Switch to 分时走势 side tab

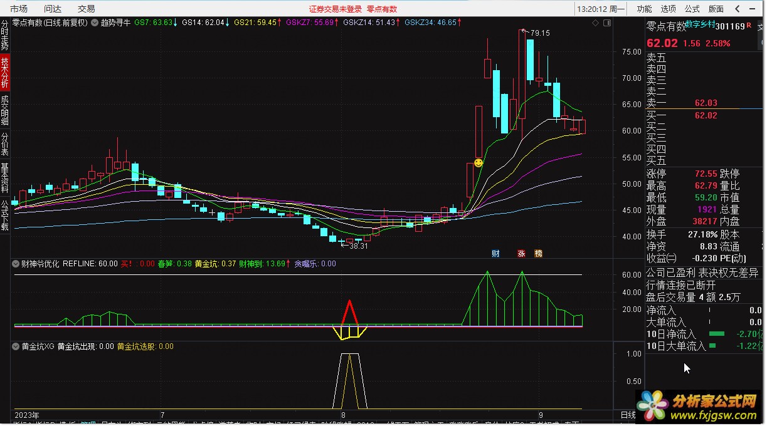click(5, 35)
